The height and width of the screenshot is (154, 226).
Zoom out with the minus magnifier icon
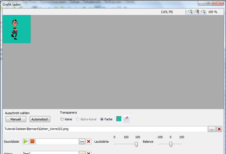pos(203,12)
